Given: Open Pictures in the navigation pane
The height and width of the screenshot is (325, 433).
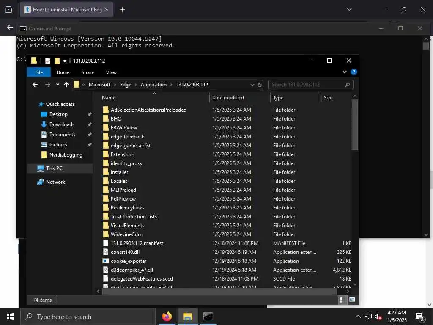Looking at the screenshot, I should pyautogui.click(x=58, y=145).
